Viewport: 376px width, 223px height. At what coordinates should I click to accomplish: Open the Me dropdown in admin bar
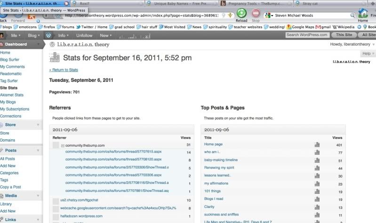pyautogui.click(x=16, y=35)
